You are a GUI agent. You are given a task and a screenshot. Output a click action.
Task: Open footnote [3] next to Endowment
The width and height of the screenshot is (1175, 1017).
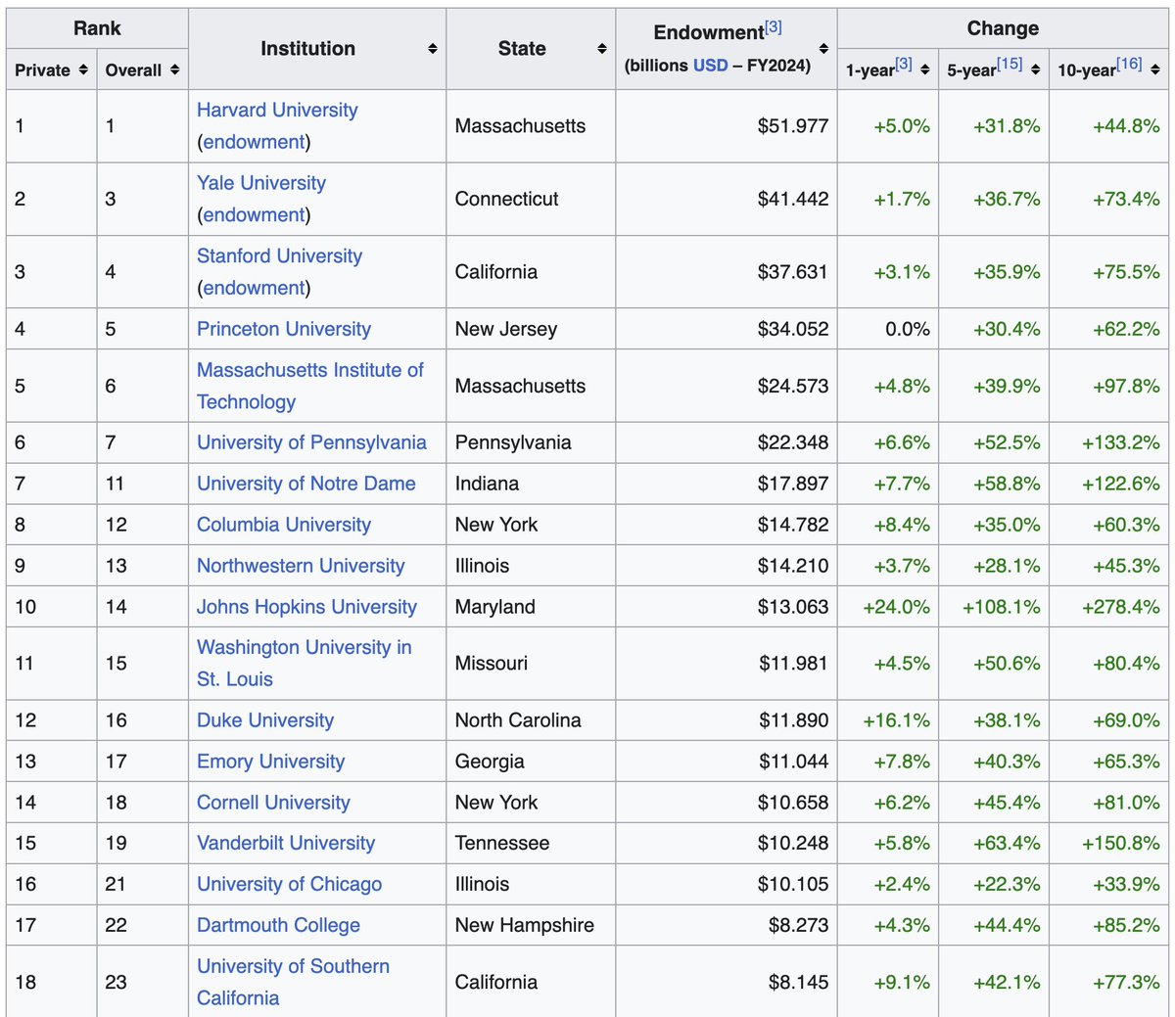coord(774,26)
